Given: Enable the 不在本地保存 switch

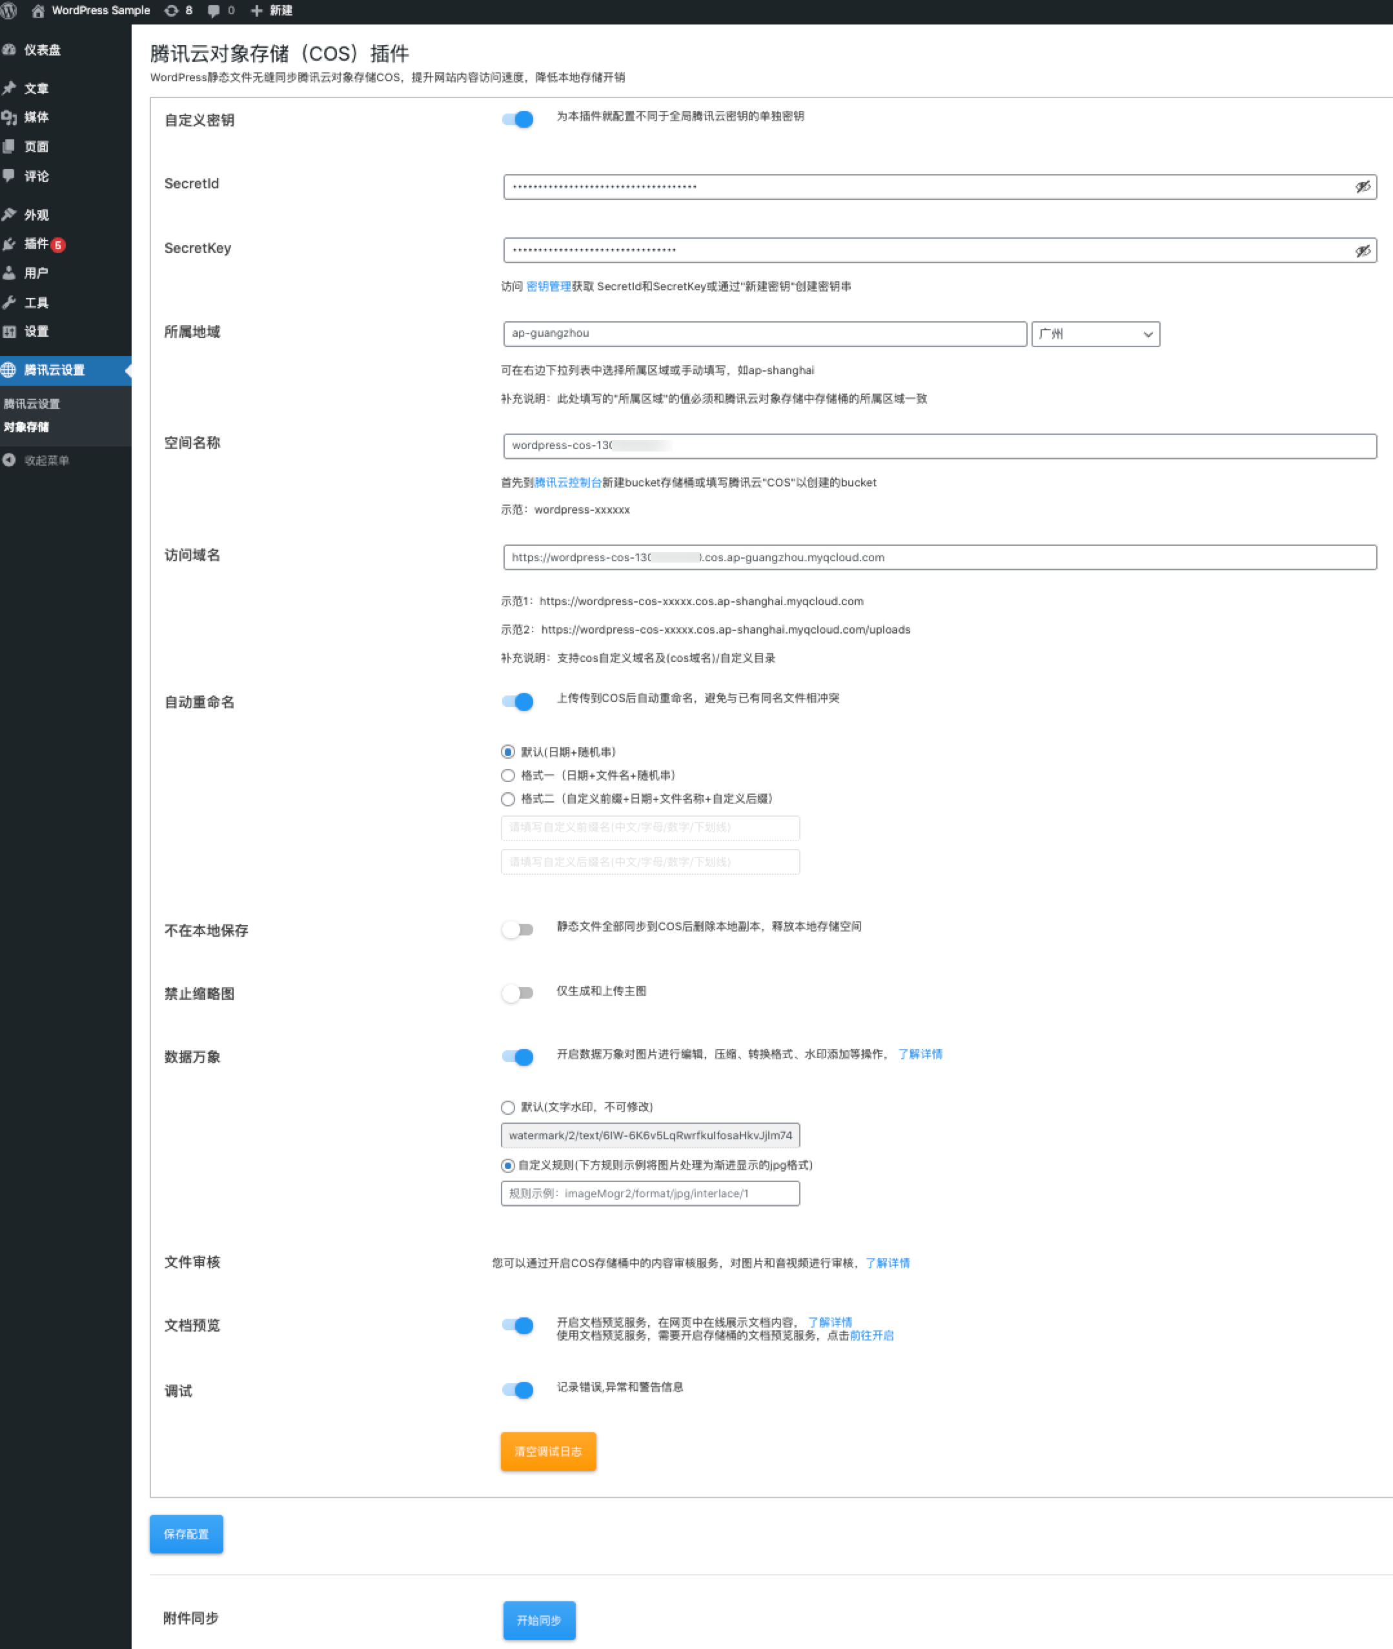Looking at the screenshot, I should click(x=518, y=930).
